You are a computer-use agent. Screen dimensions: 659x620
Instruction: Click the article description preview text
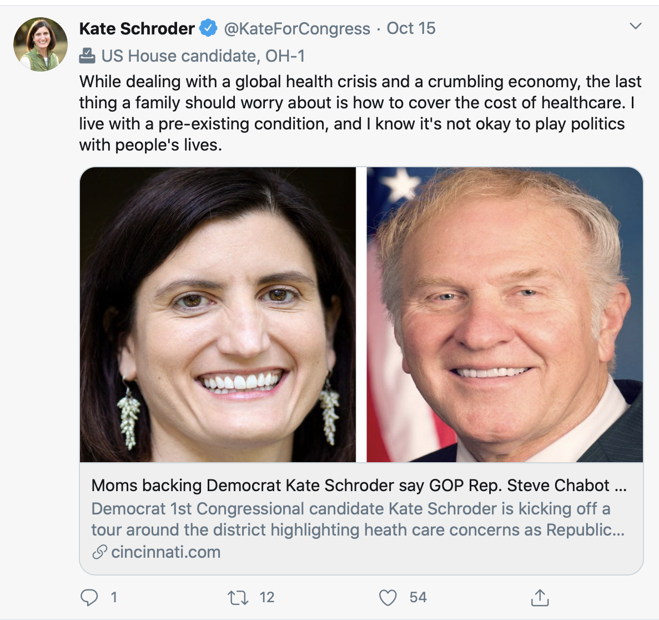(358, 519)
